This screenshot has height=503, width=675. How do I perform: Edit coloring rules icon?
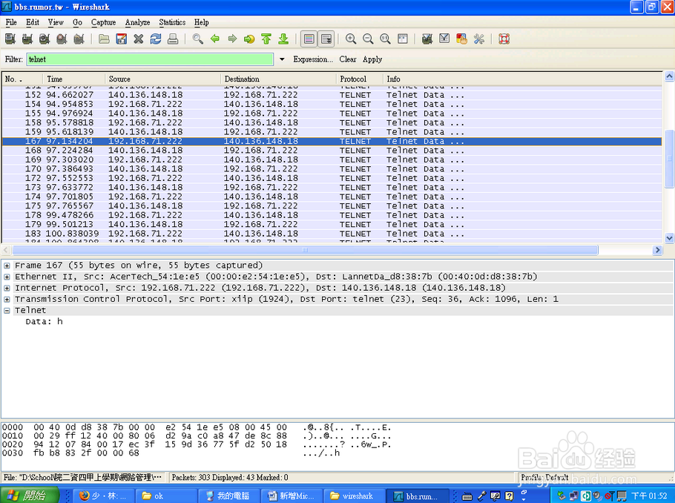(x=461, y=39)
